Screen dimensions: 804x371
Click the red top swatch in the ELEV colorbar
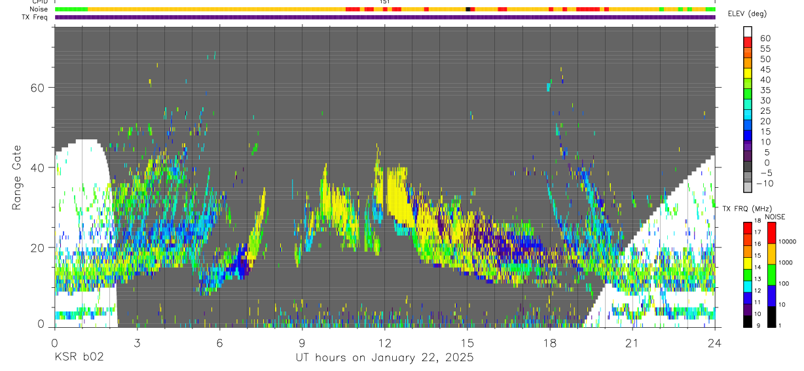[748, 42]
